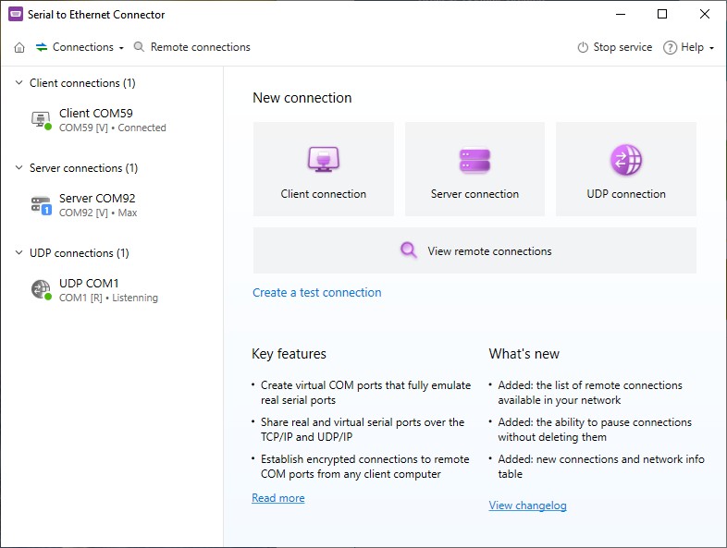Click the magnifier icon in View remote connections
This screenshot has width=727, height=548.
pyautogui.click(x=409, y=250)
